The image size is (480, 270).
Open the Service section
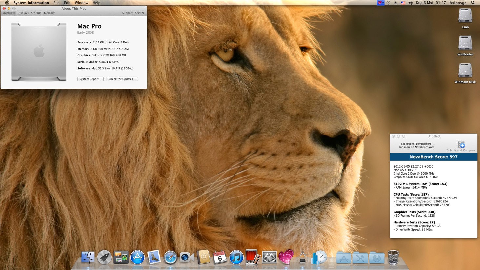coord(140,13)
